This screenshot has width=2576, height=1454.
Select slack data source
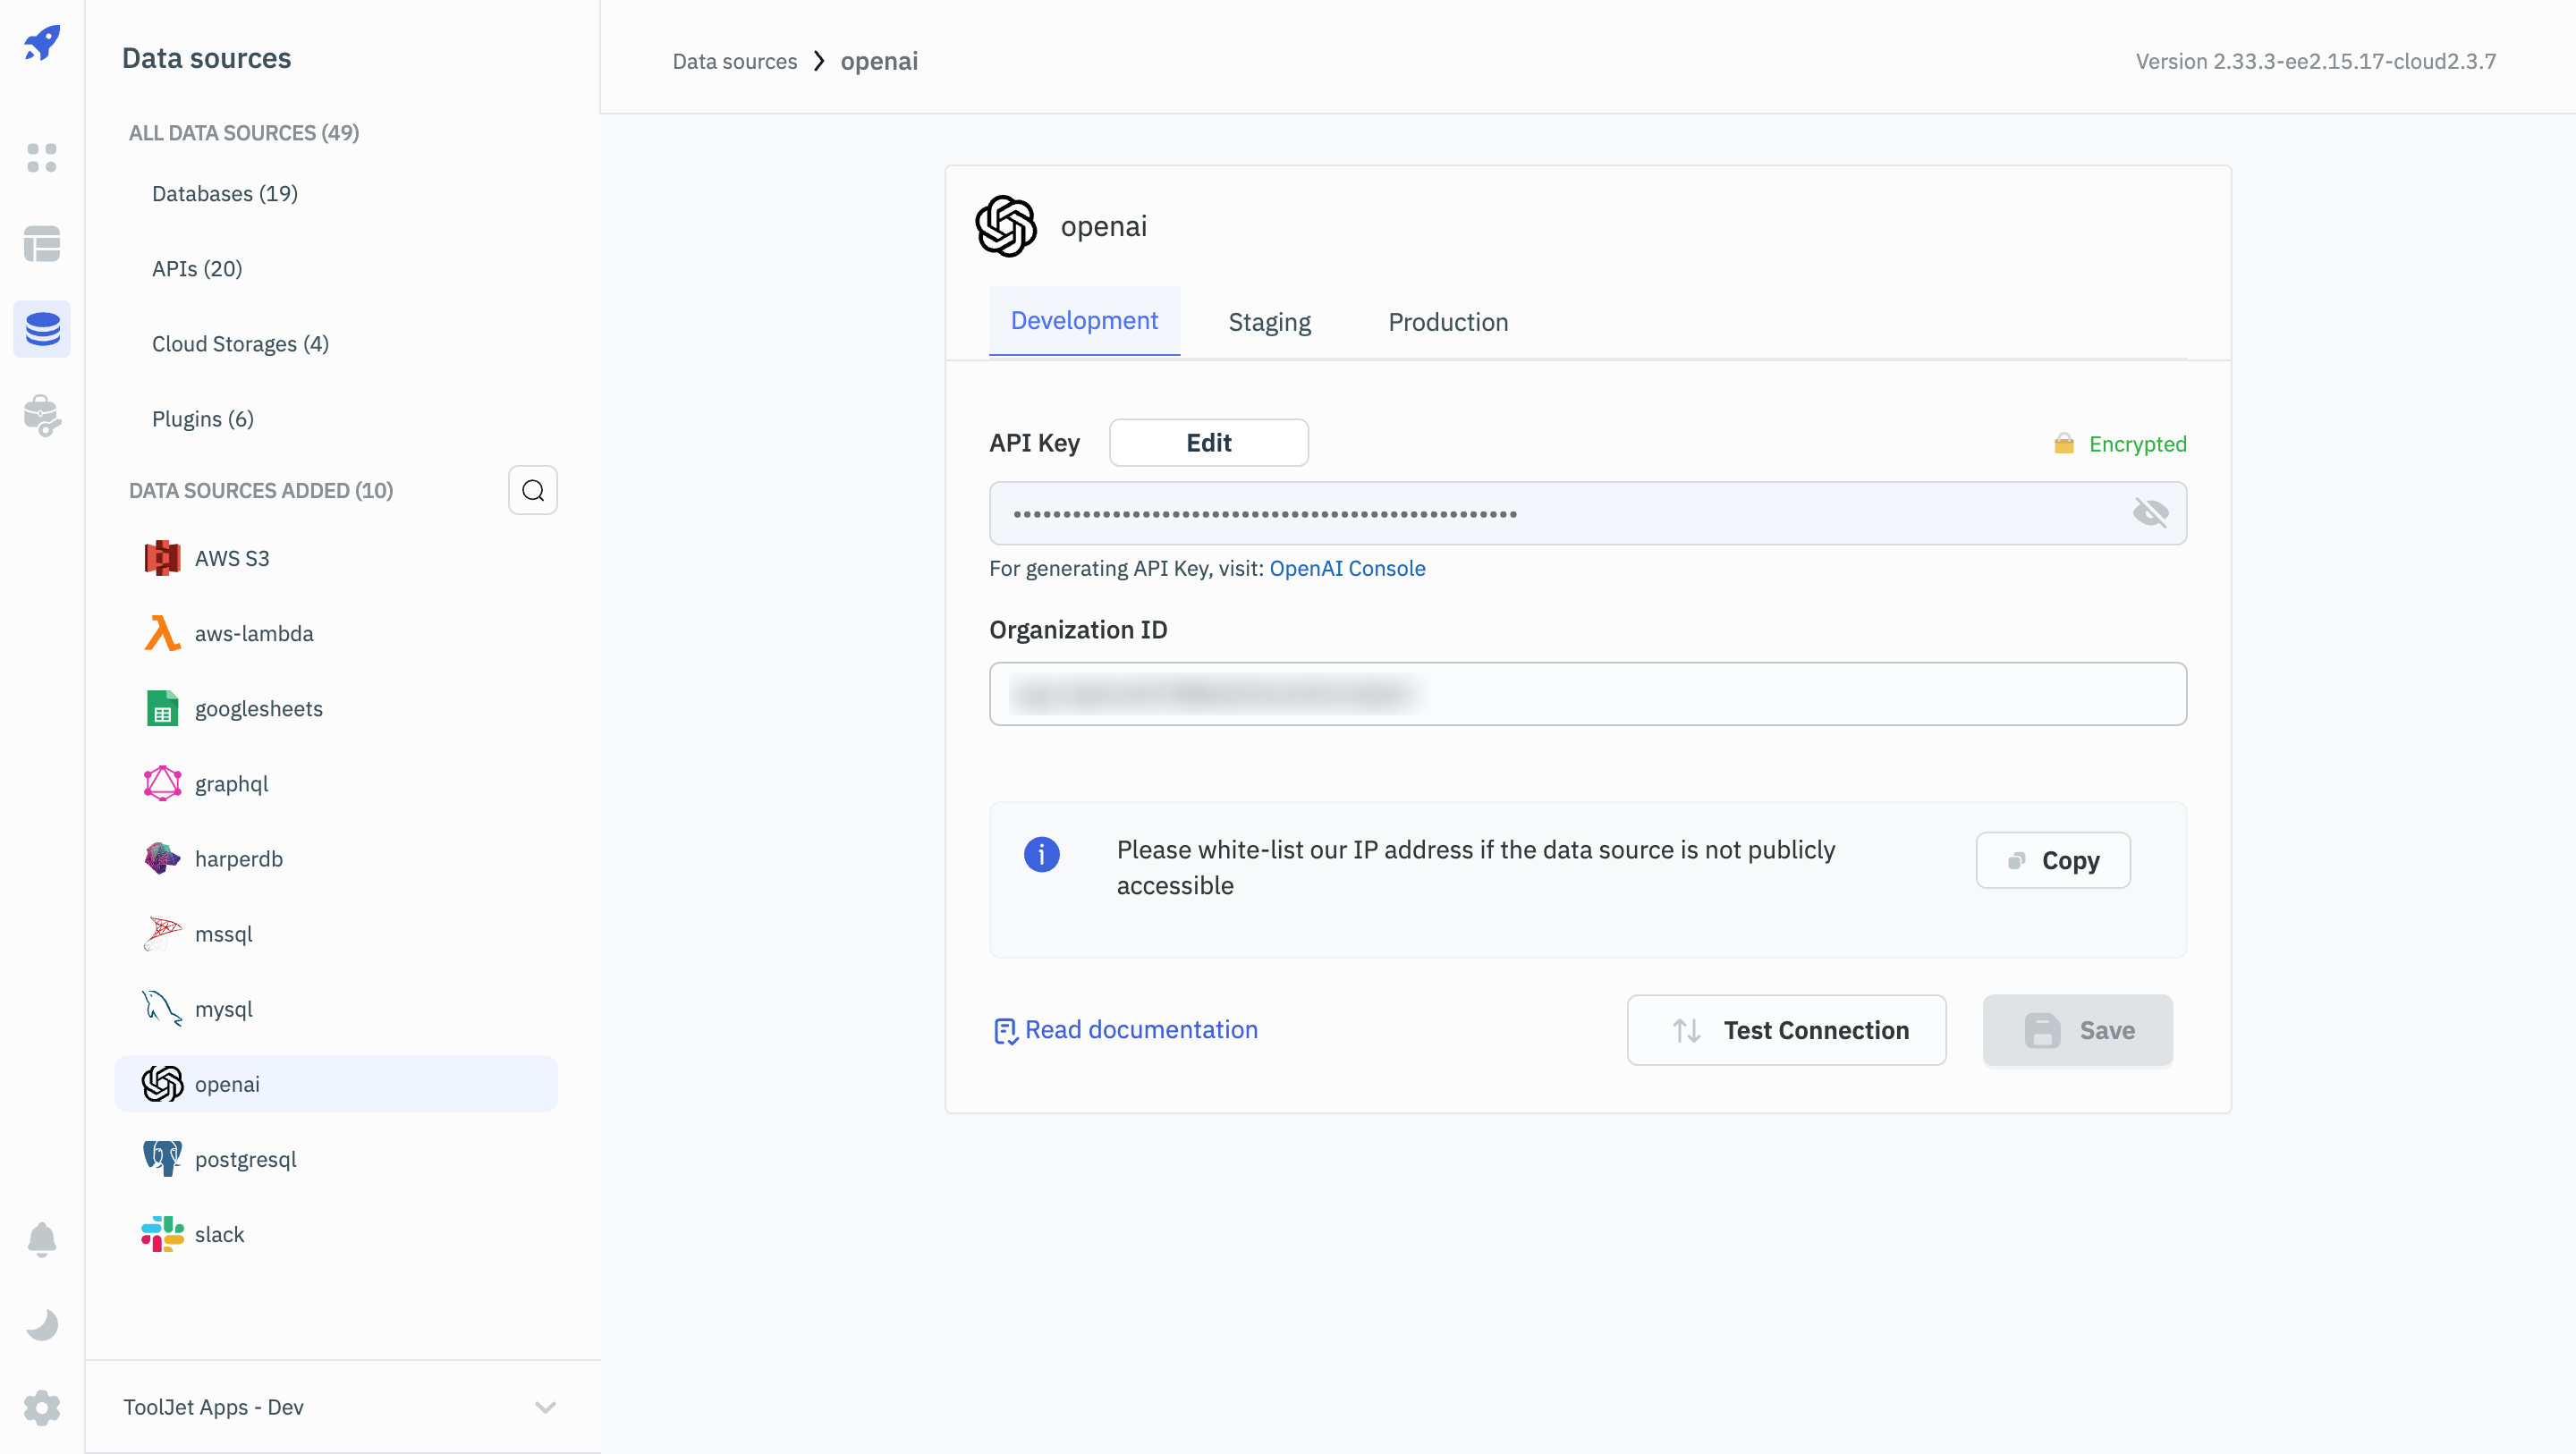click(x=337, y=1234)
